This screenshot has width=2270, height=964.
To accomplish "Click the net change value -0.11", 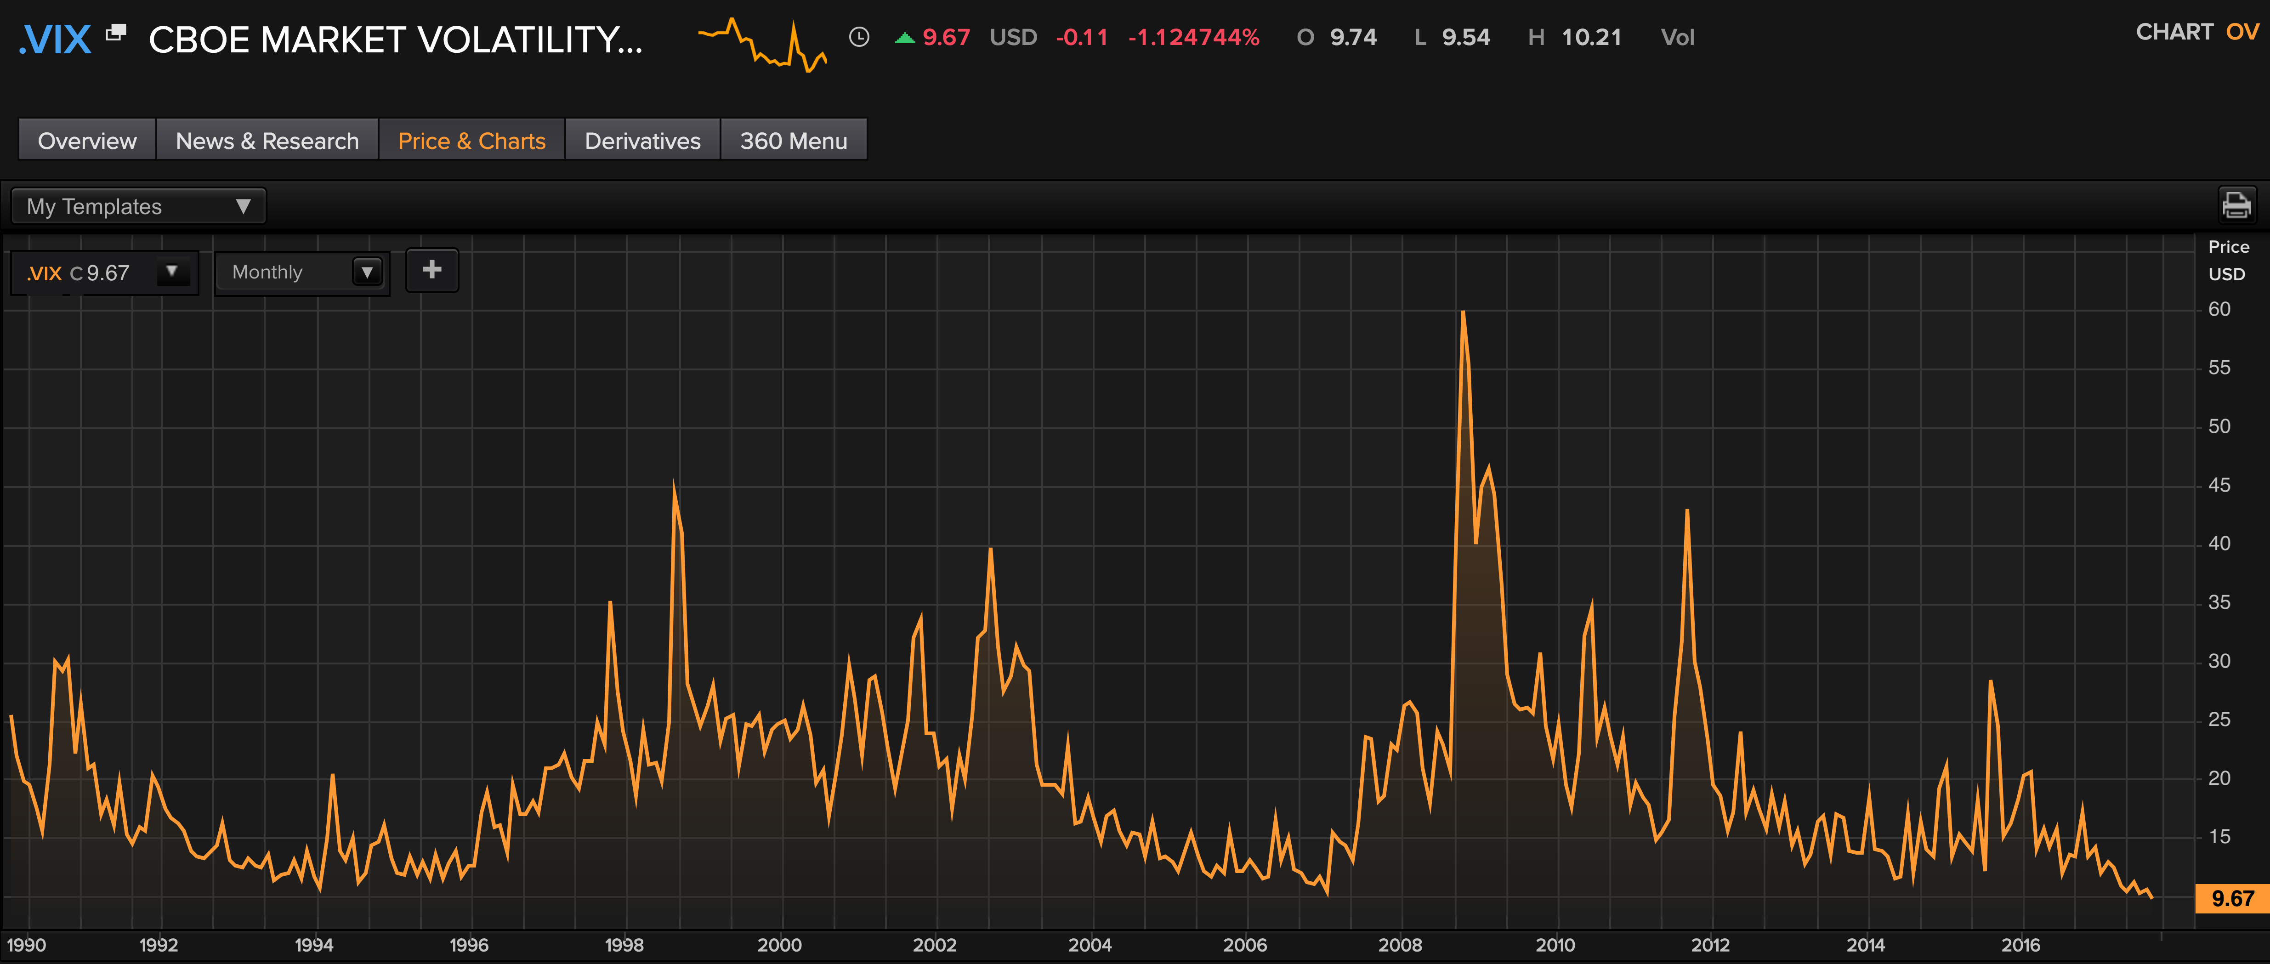I will coord(1081,37).
